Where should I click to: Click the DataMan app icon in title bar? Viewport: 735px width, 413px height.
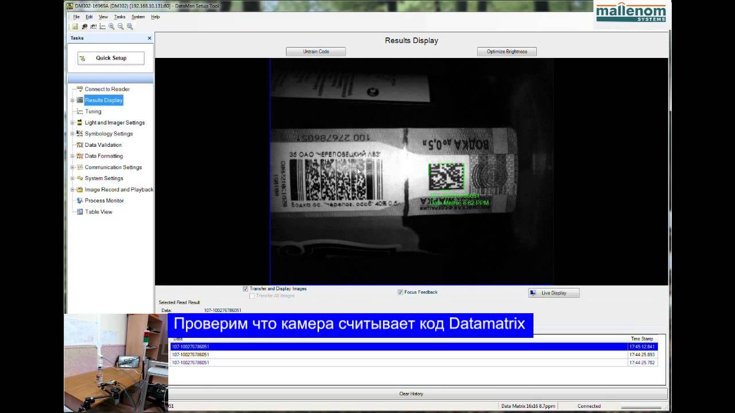click(x=70, y=6)
